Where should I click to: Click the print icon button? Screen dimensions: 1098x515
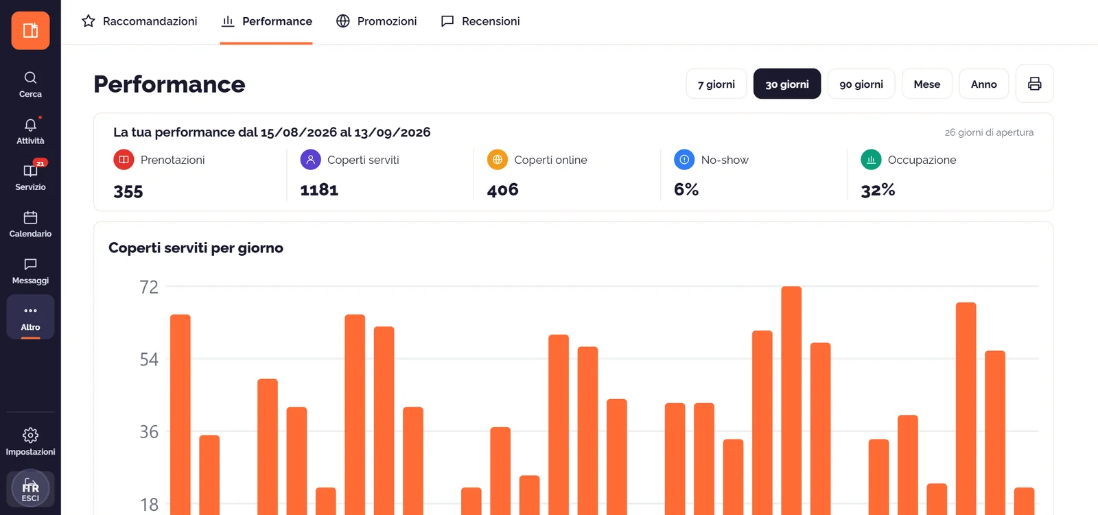(x=1034, y=84)
